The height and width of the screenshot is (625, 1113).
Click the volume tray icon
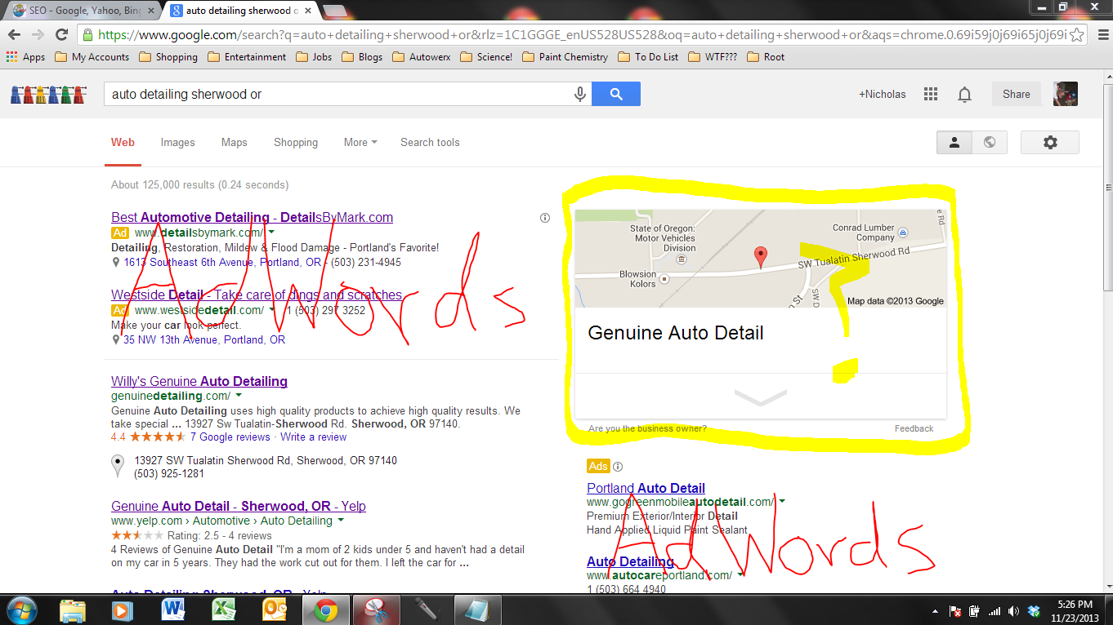pos(1014,610)
